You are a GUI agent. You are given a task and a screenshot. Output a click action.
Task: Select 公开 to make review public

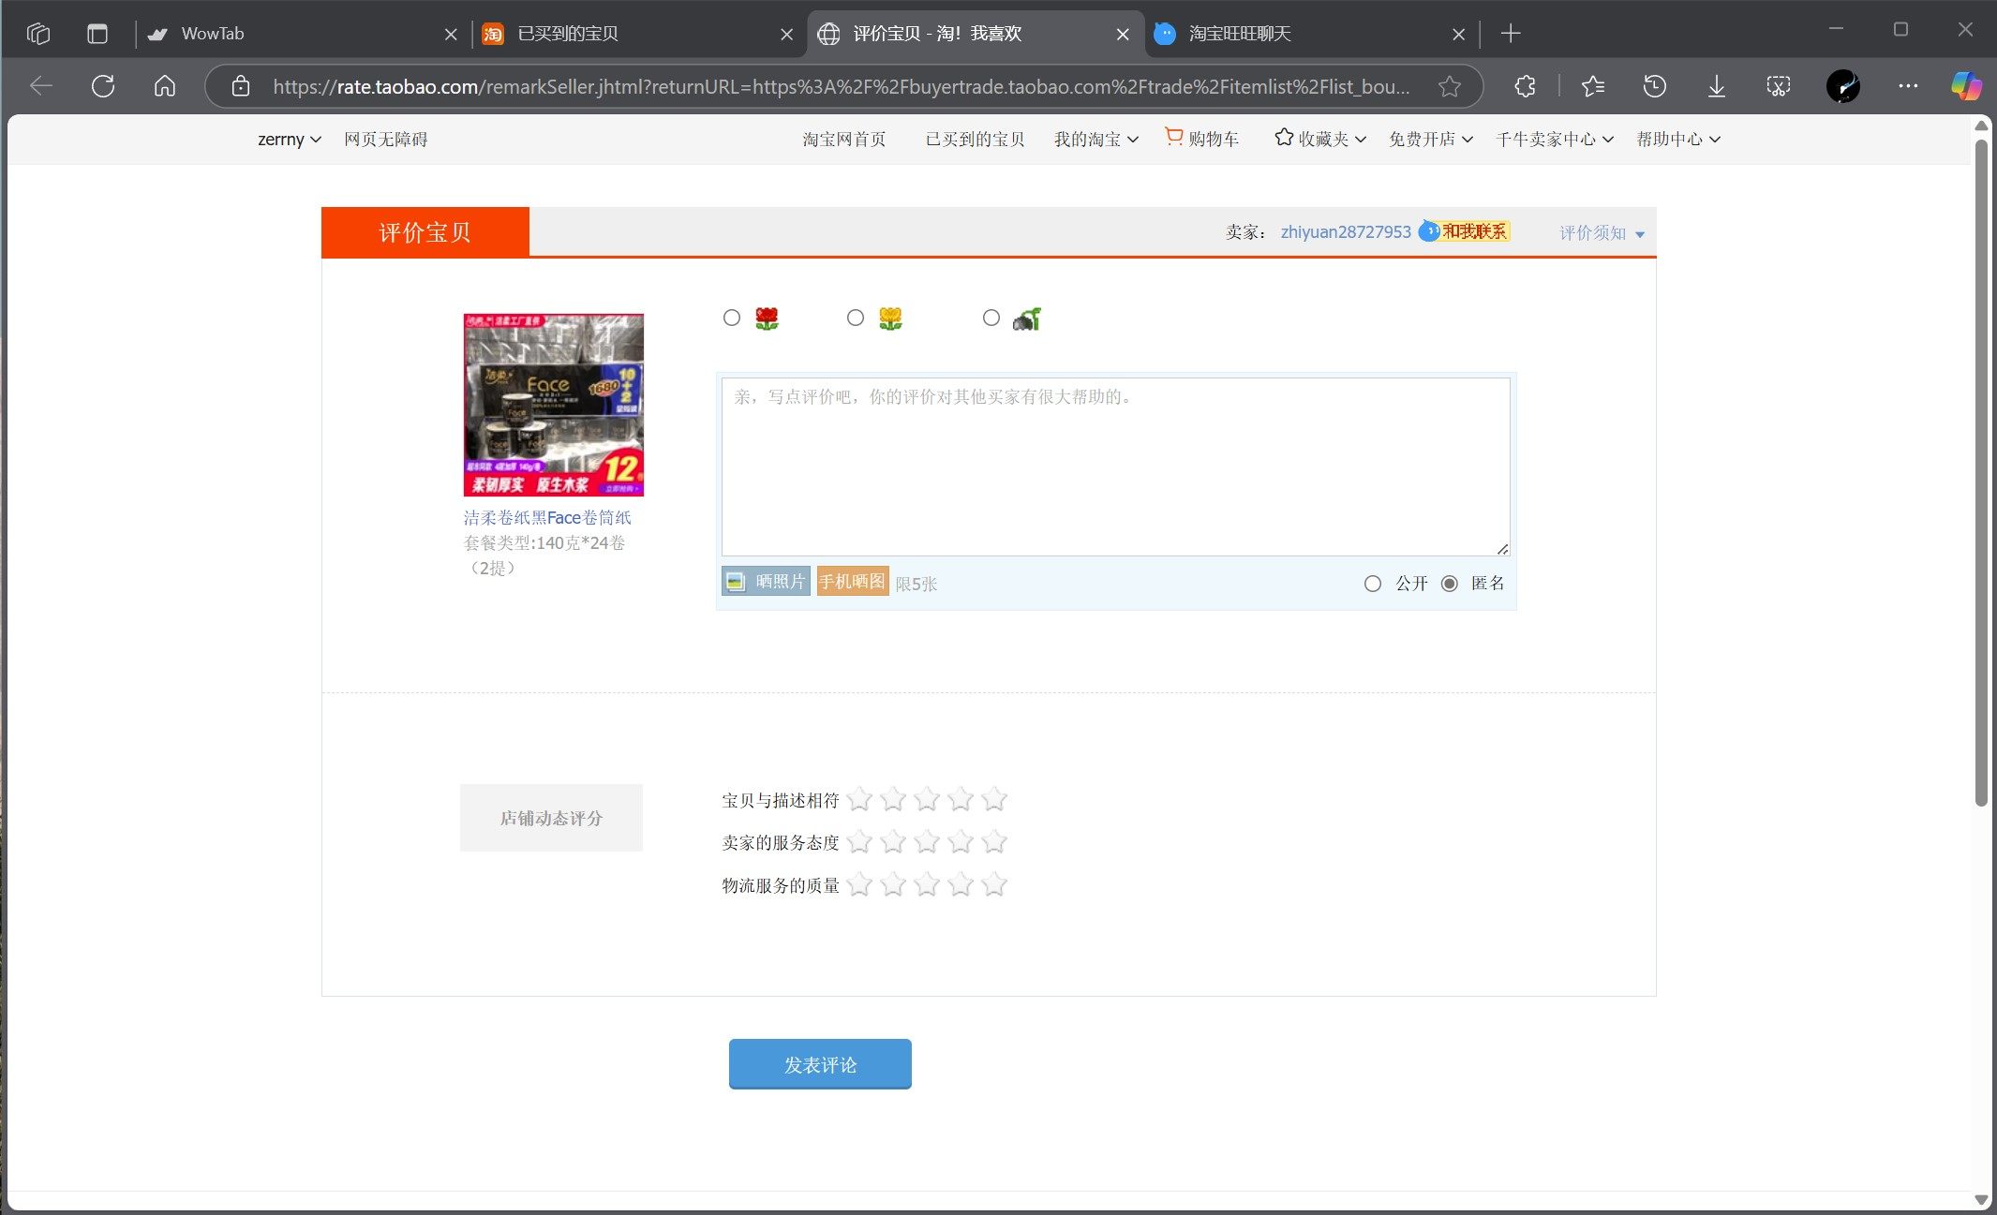1374,583
